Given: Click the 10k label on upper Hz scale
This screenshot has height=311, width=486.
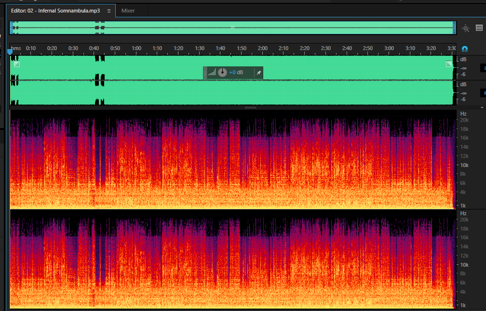Looking at the screenshot, I should 464,165.
